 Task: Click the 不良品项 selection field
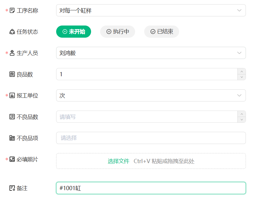tap(151, 138)
